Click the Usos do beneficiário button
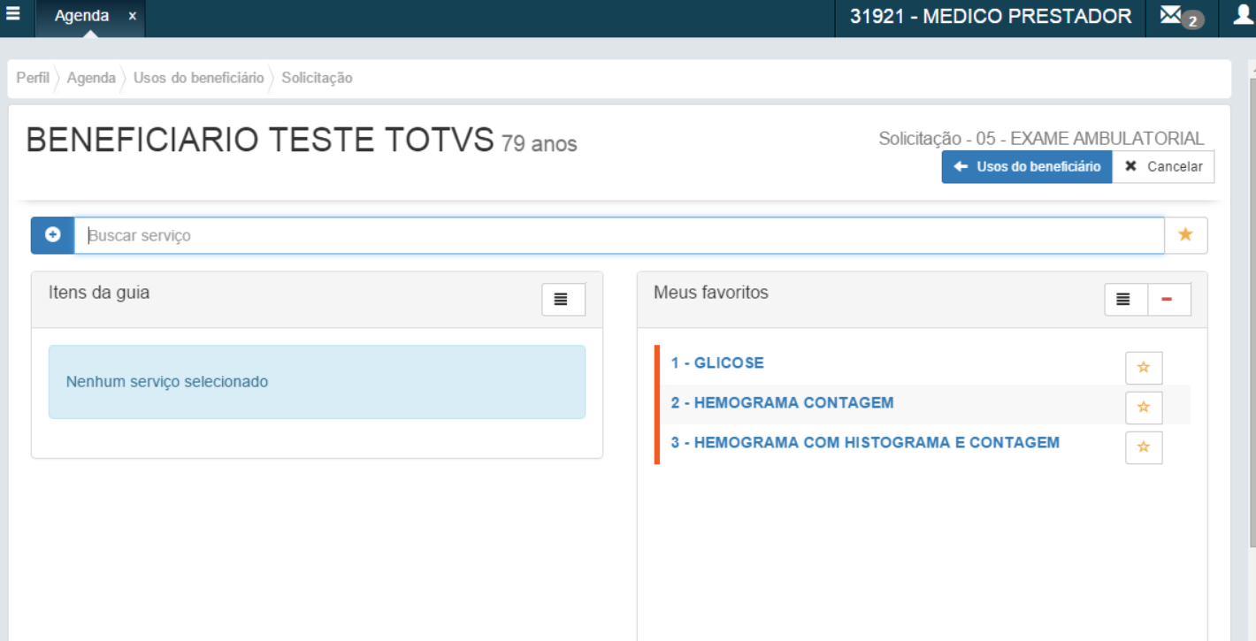The image size is (1256, 641). coord(1026,166)
